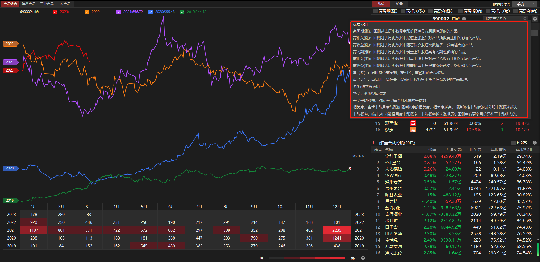Viewport: 540px width, 262px height.
Task: Select the blue 2020 year tag on chart axis
Action: (10, 168)
